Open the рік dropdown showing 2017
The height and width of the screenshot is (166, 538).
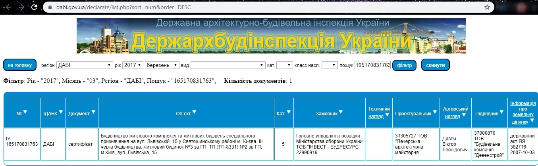point(133,65)
